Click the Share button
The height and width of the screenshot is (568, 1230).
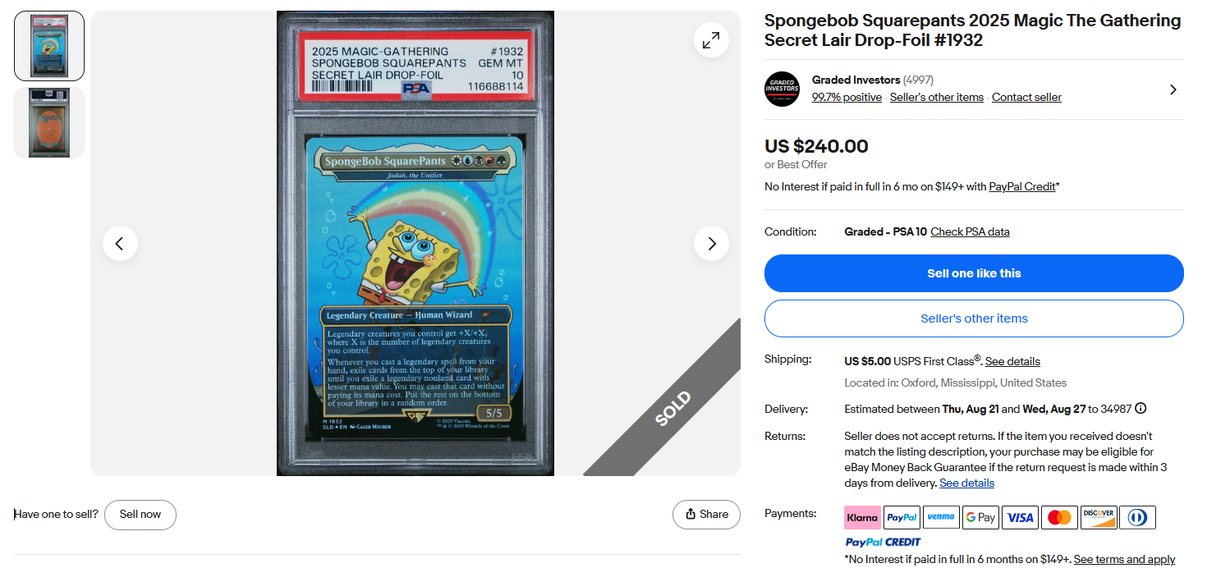[x=706, y=515]
